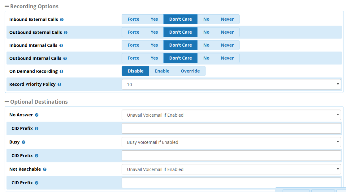Set Outbound Internal Calls to Force
This screenshot has width=346, height=192.
coord(133,58)
